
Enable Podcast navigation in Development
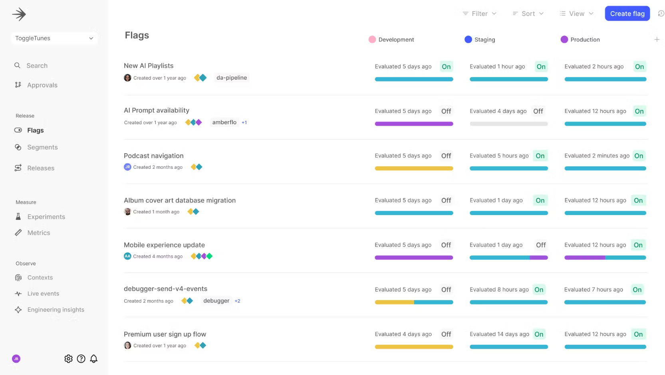pos(446,156)
